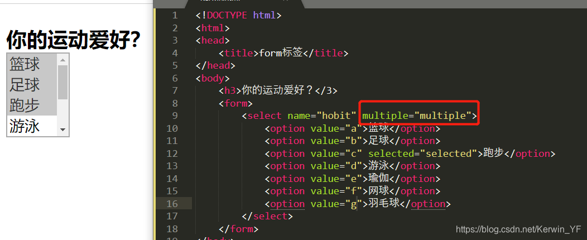Click the option value="b" 足球 line

pyautogui.click(x=352, y=141)
